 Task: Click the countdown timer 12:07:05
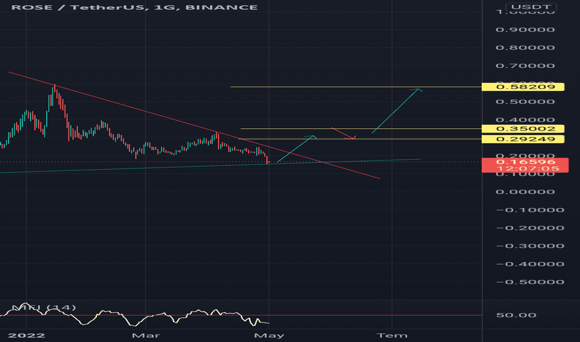pyautogui.click(x=528, y=169)
